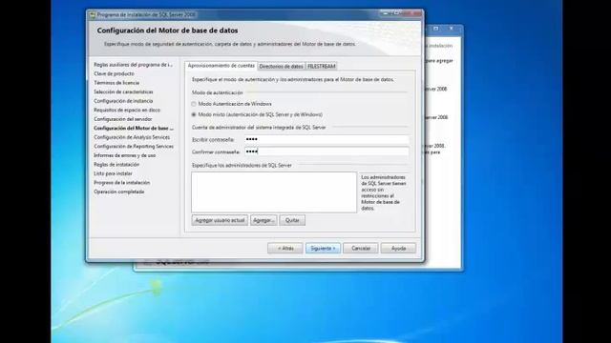611x343 pixels.
Task: Select Modo mixto authentication radio button
Action: pos(194,114)
